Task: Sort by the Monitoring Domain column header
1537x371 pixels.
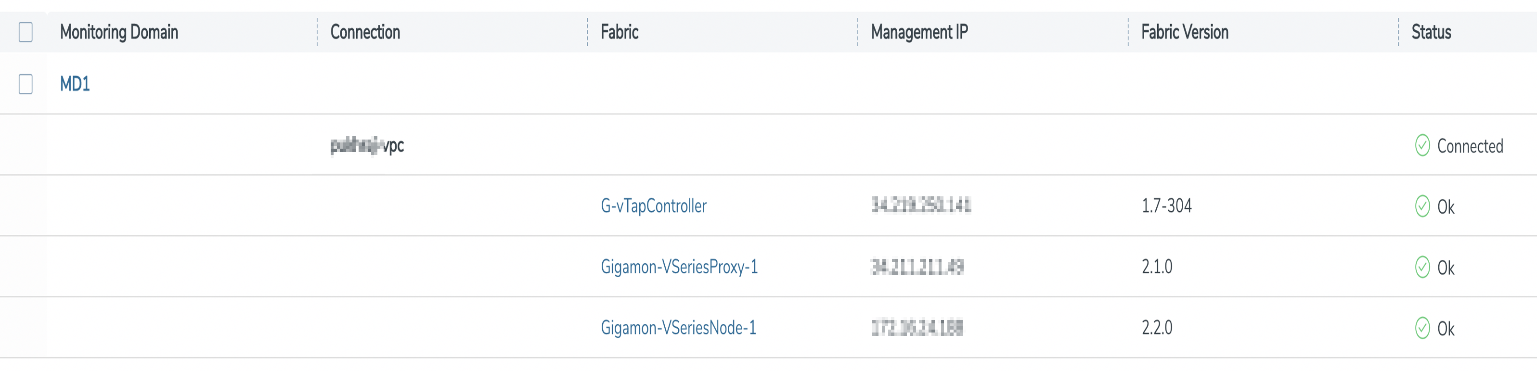Action: tap(119, 32)
